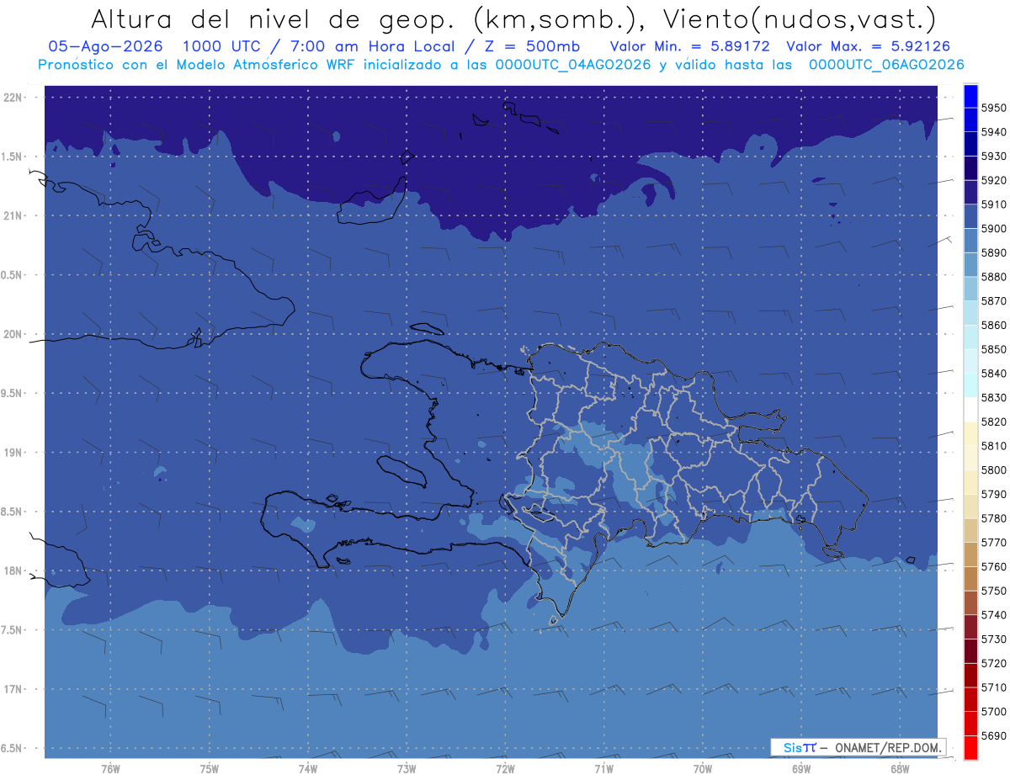Select the '7.5N' latitude axis label

(13, 629)
